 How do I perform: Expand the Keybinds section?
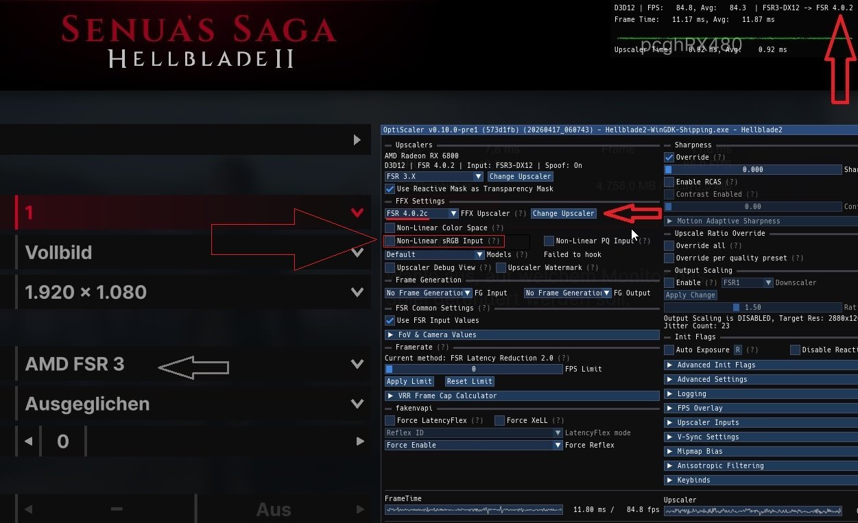[x=761, y=480]
